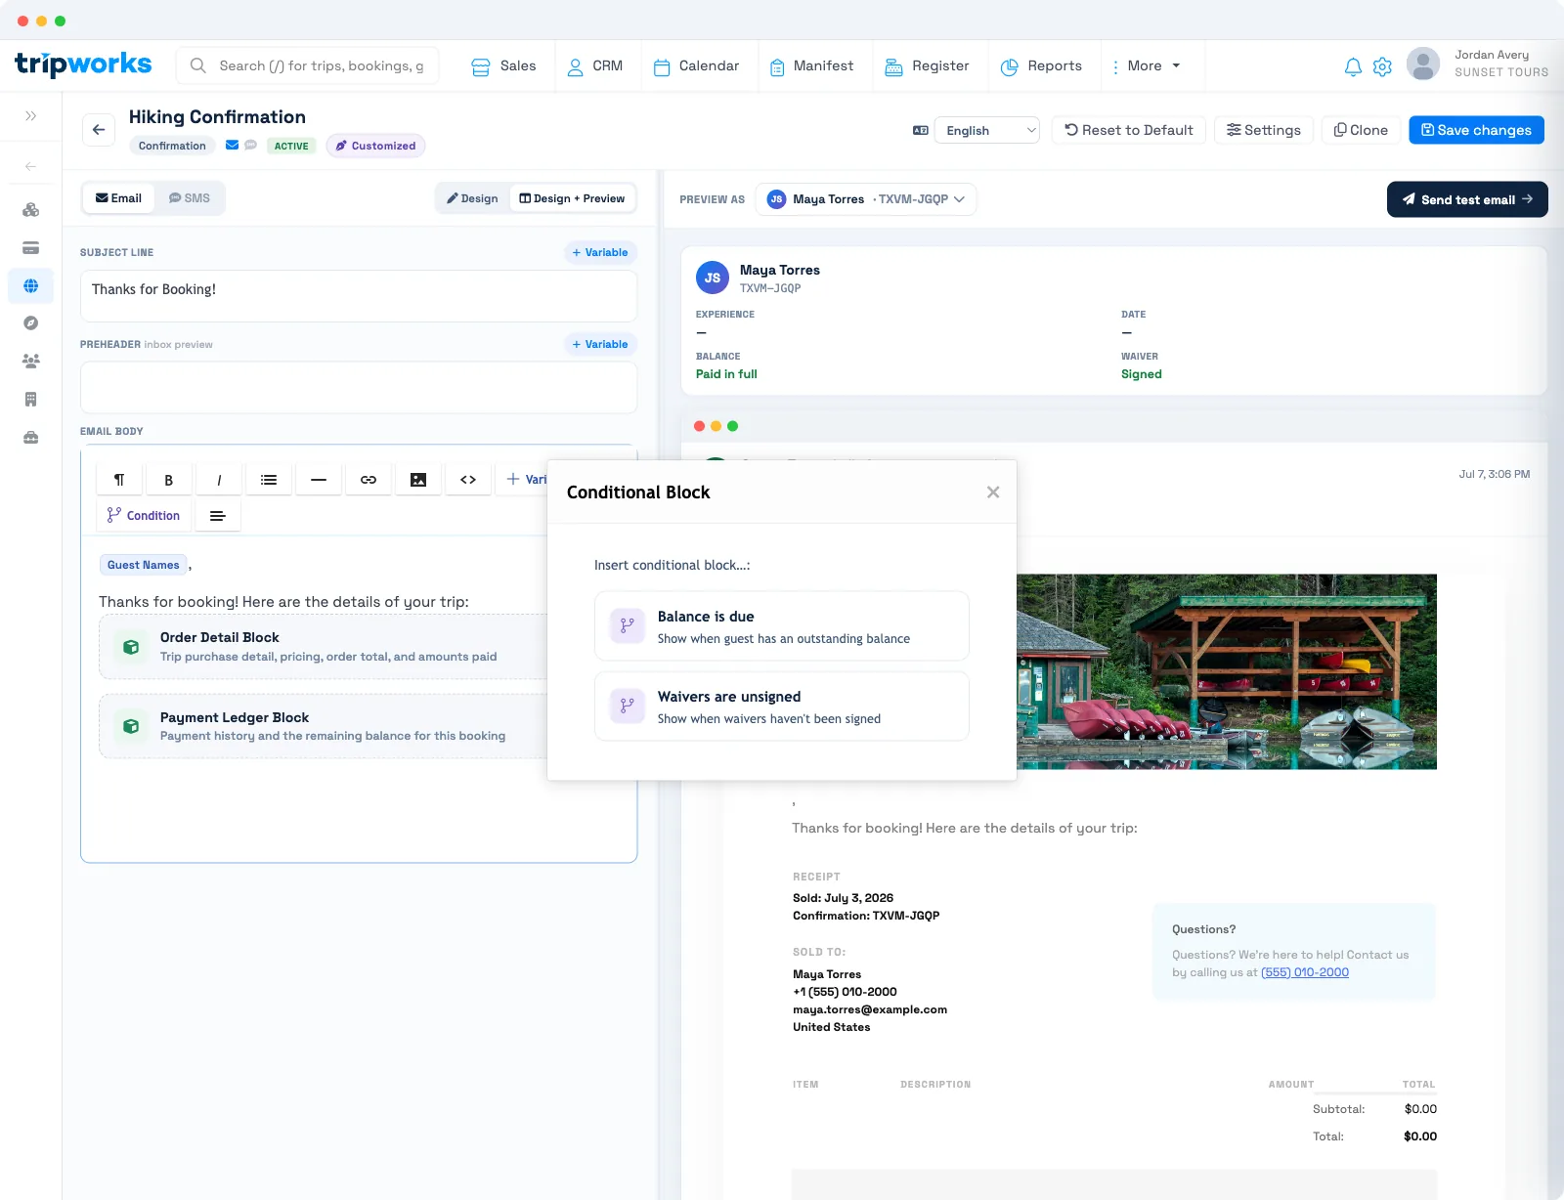This screenshot has height=1200, width=1564.
Task: Insert an image using the image icon
Action: tap(418, 480)
